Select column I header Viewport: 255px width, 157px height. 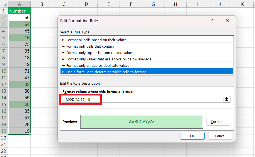point(198,4)
